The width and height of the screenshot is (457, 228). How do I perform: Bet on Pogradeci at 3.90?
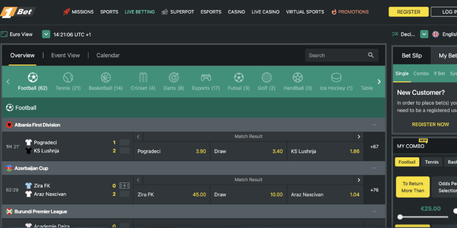pyautogui.click(x=172, y=151)
